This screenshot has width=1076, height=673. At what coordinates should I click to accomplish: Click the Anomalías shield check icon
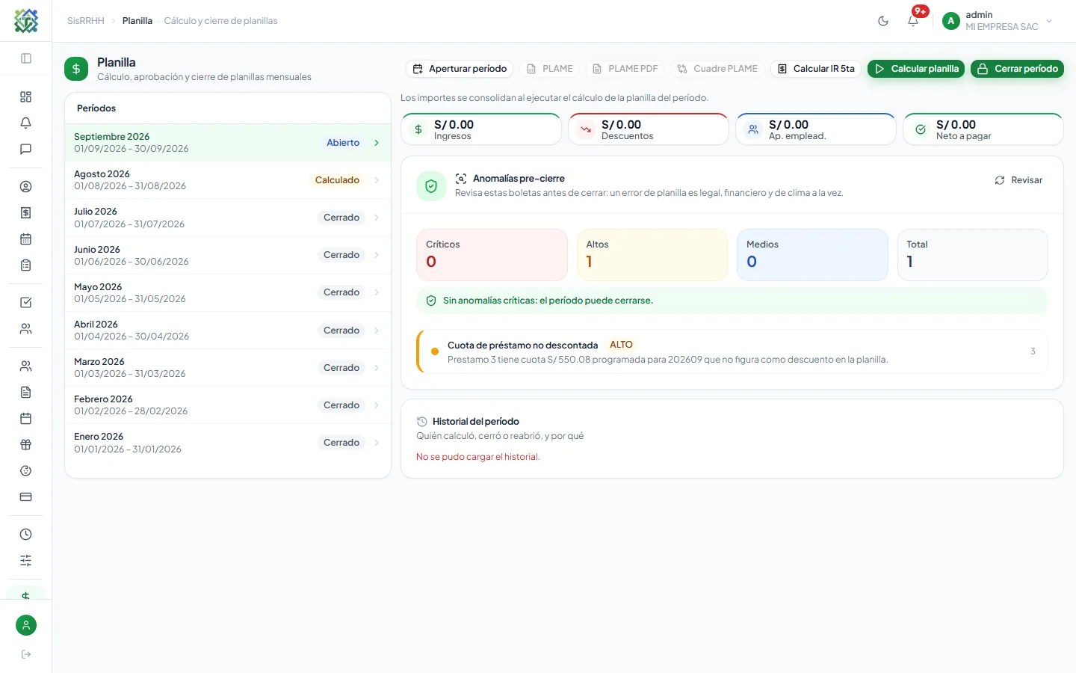click(431, 186)
